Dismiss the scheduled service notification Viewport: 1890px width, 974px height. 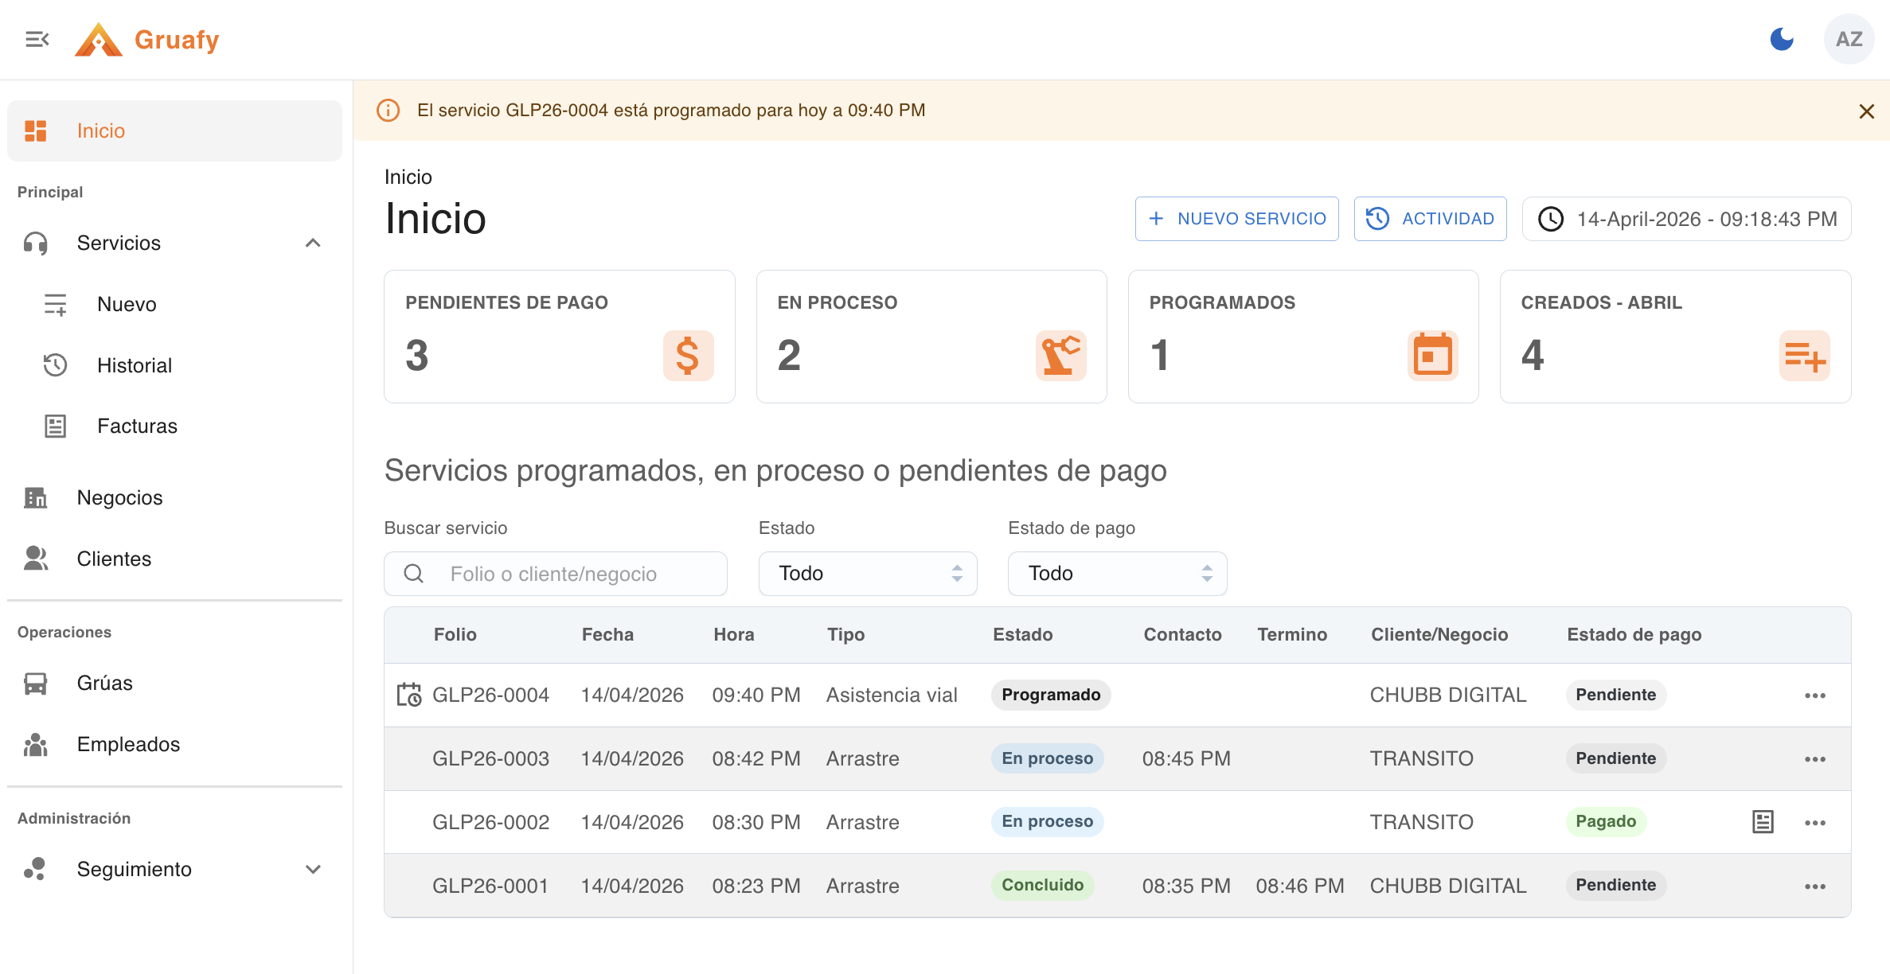pyautogui.click(x=1866, y=111)
